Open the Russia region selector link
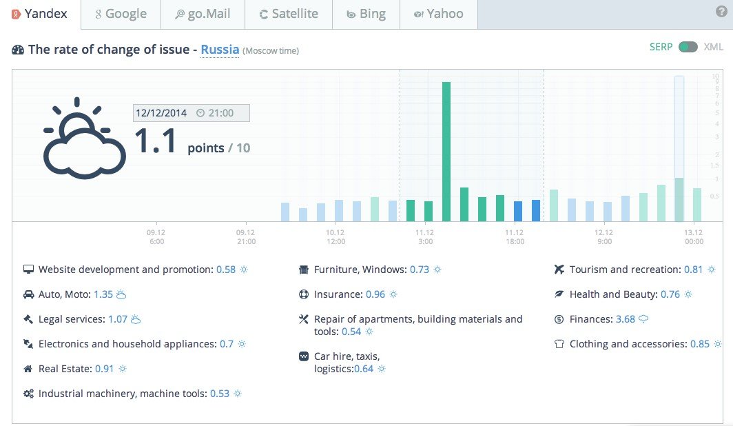The height and width of the screenshot is (426, 733). tap(220, 49)
